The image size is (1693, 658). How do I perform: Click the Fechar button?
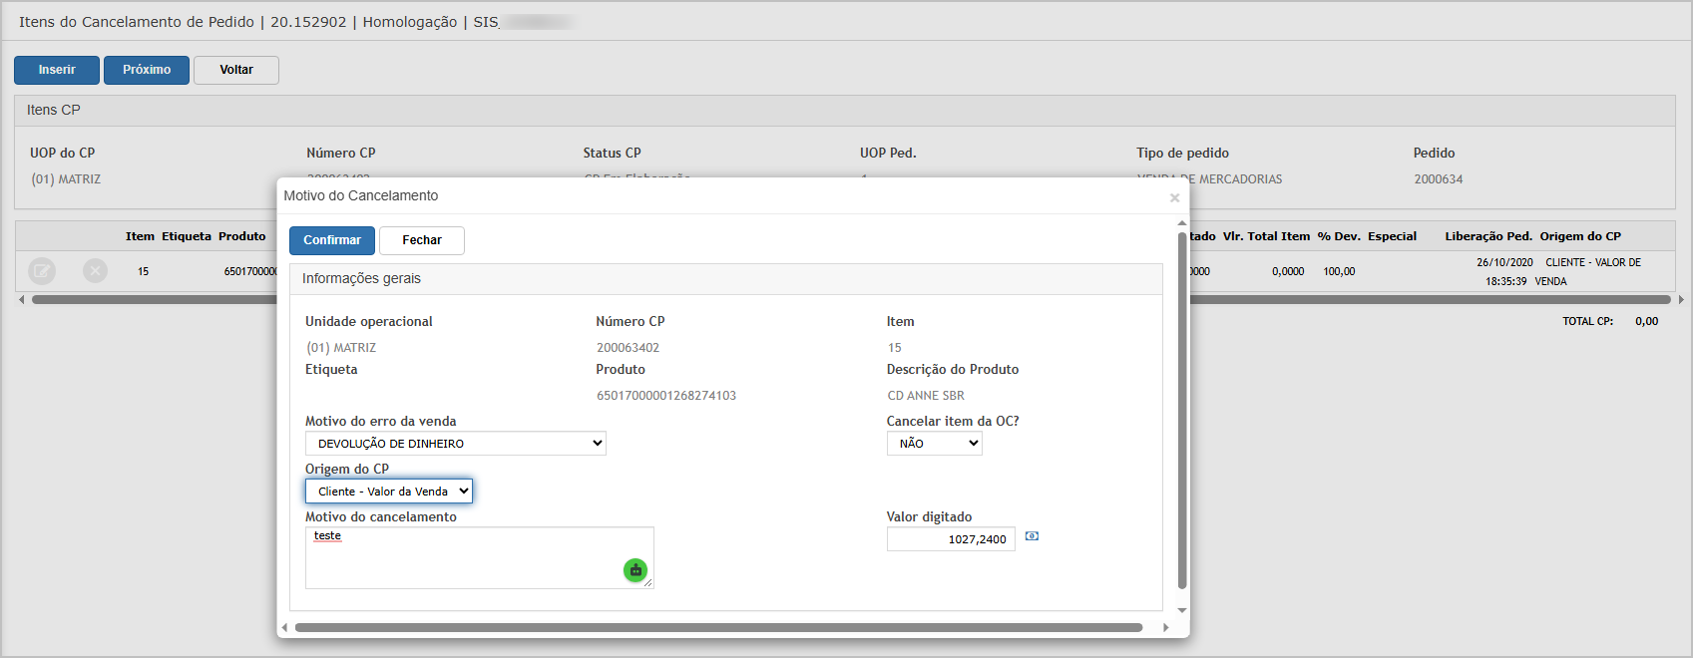click(x=422, y=240)
